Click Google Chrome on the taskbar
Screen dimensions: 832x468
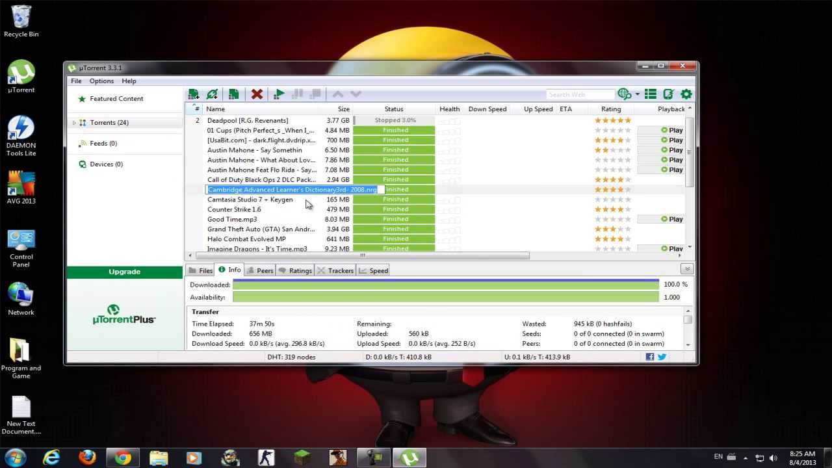click(123, 458)
